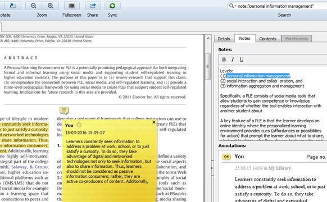Click '© 2011 Elsevier Inc. All rights reserved.'
Viewport: 327px width, 202px height.
(x=152, y=97)
